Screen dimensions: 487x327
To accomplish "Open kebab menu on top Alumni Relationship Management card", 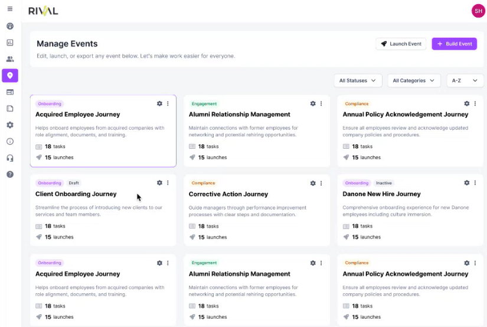I will (x=321, y=103).
